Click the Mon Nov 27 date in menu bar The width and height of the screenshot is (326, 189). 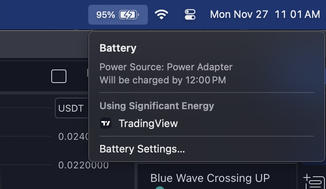(239, 15)
